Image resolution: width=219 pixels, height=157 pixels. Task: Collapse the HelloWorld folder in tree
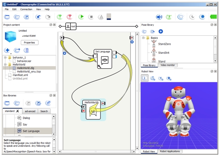coord(5,65)
